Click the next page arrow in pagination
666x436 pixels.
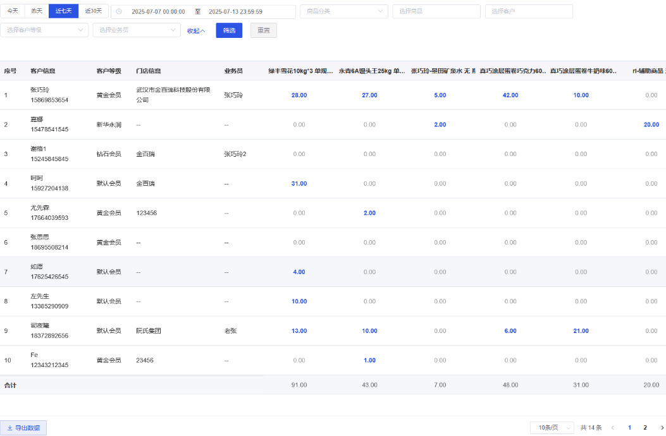[662, 428]
